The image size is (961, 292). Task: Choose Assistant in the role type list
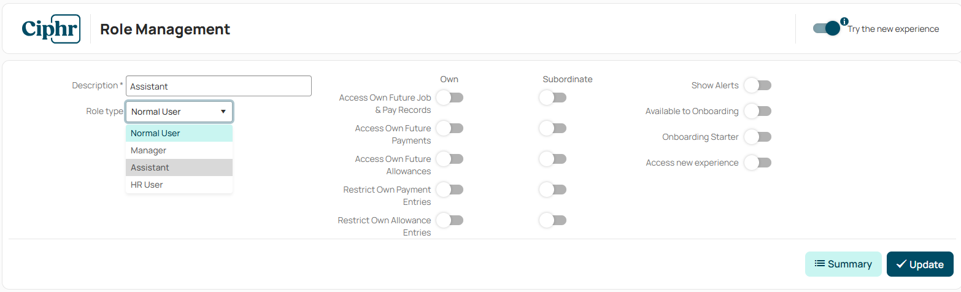[x=179, y=167]
